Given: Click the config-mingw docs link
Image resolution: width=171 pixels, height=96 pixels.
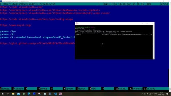Looking at the screenshot, I should pos(36,19).
